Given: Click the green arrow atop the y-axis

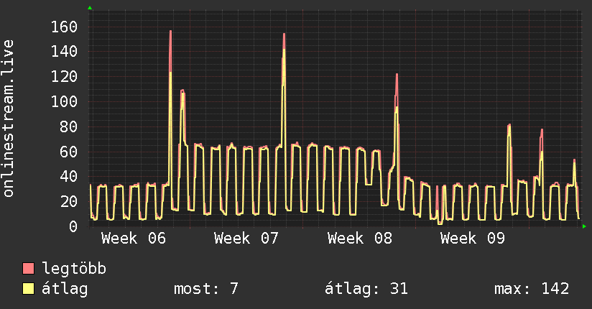Looking at the screenshot, I should coord(90,8).
